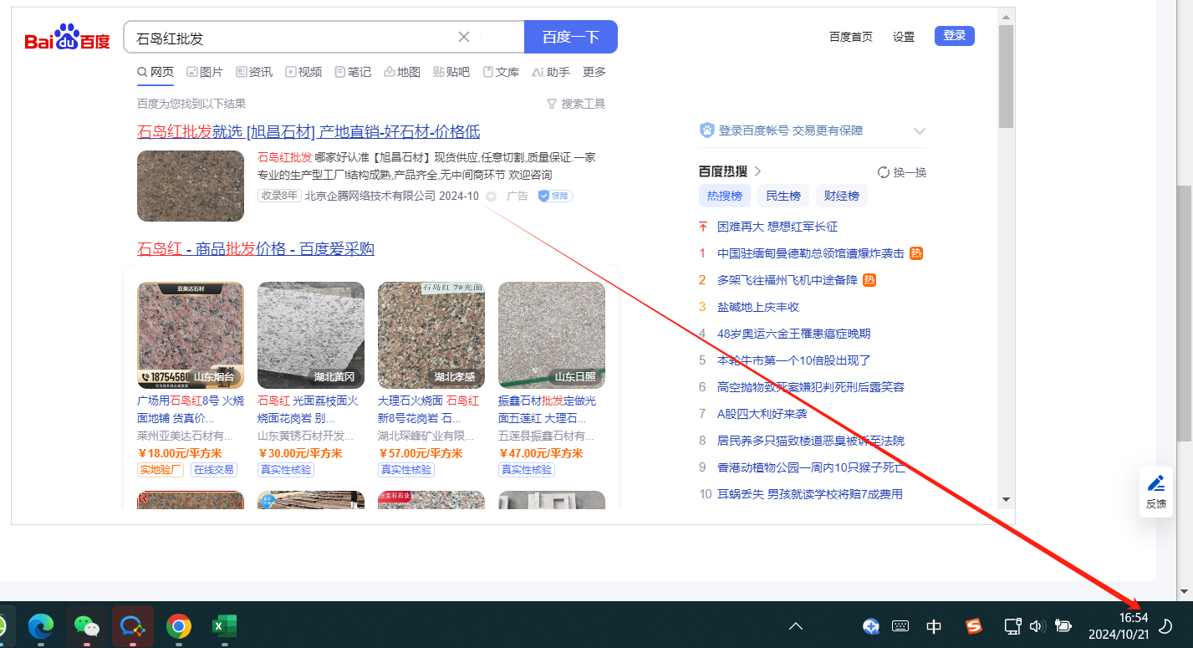Click the 换一换 refresh icon

pos(883,172)
